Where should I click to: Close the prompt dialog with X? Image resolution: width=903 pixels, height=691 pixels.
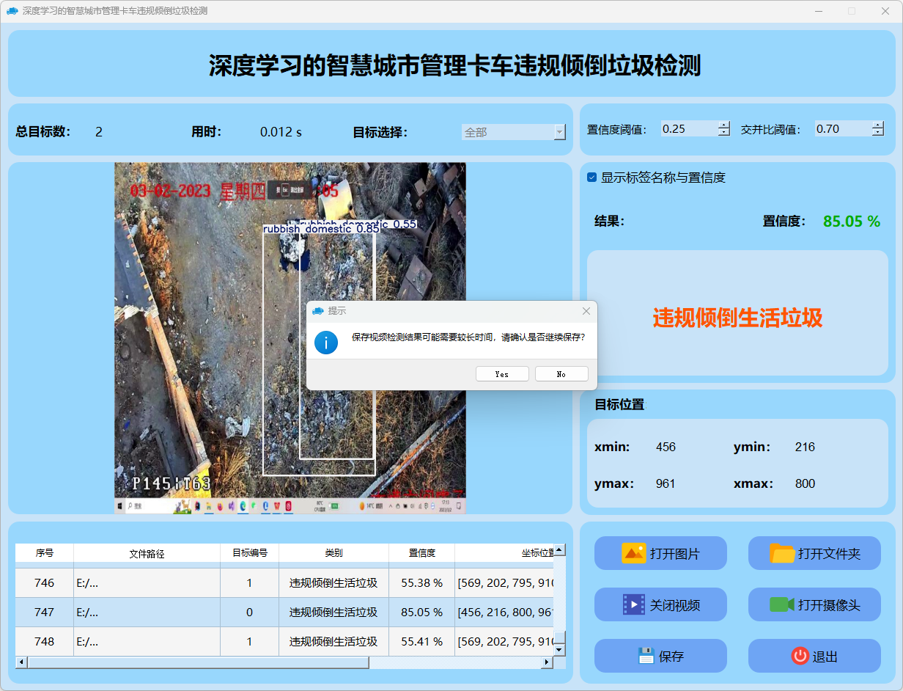(586, 311)
